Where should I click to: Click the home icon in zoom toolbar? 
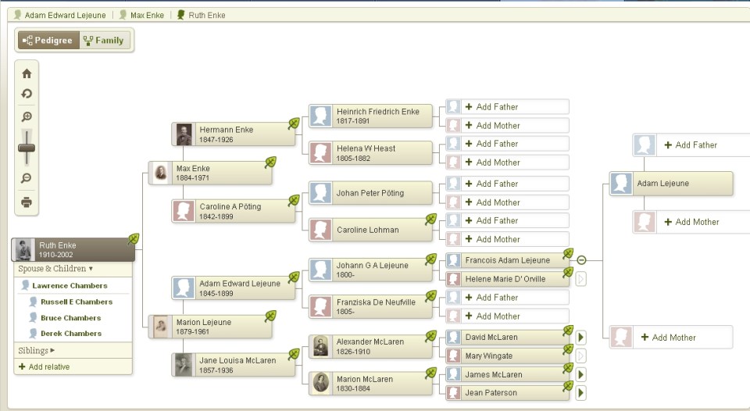pyautogui.click(x=27, y=73)
